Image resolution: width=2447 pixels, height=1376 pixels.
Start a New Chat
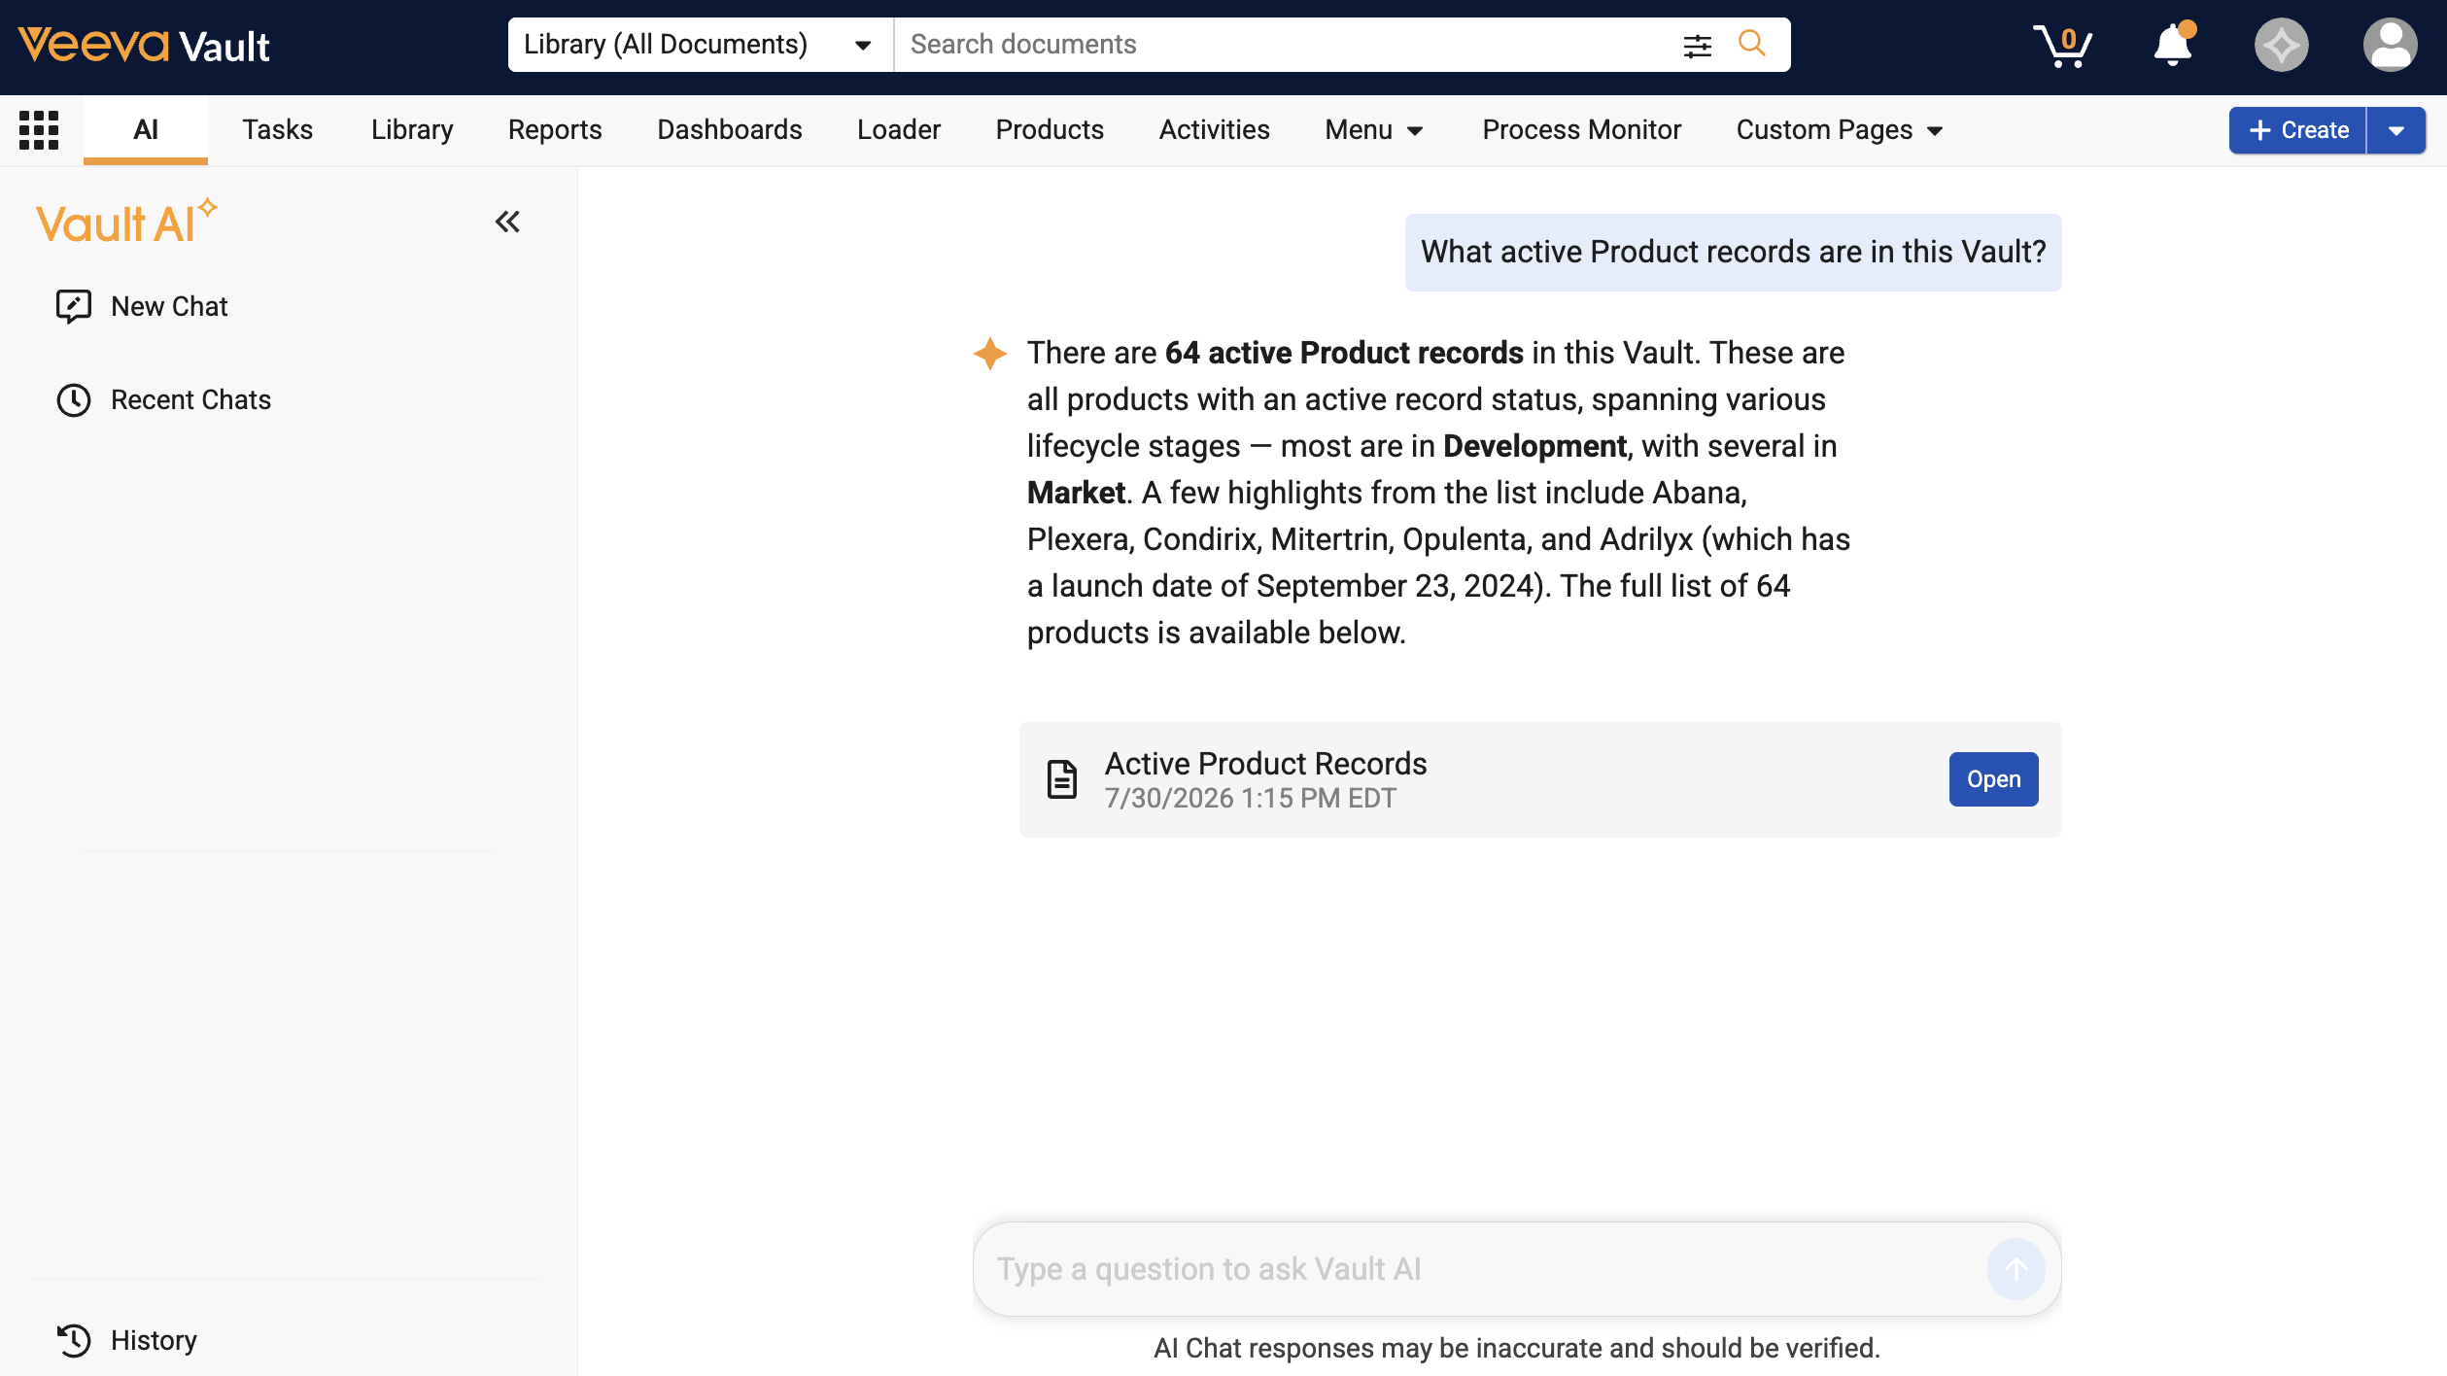(x=169, y=306)
